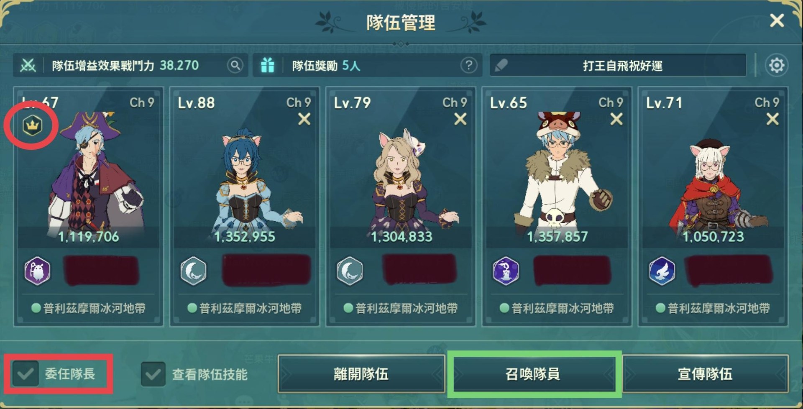Screen dimensions: 803x409
Task: Close the 隊伍管理 window
Action: pyautogui.click(x=777, y=20)
